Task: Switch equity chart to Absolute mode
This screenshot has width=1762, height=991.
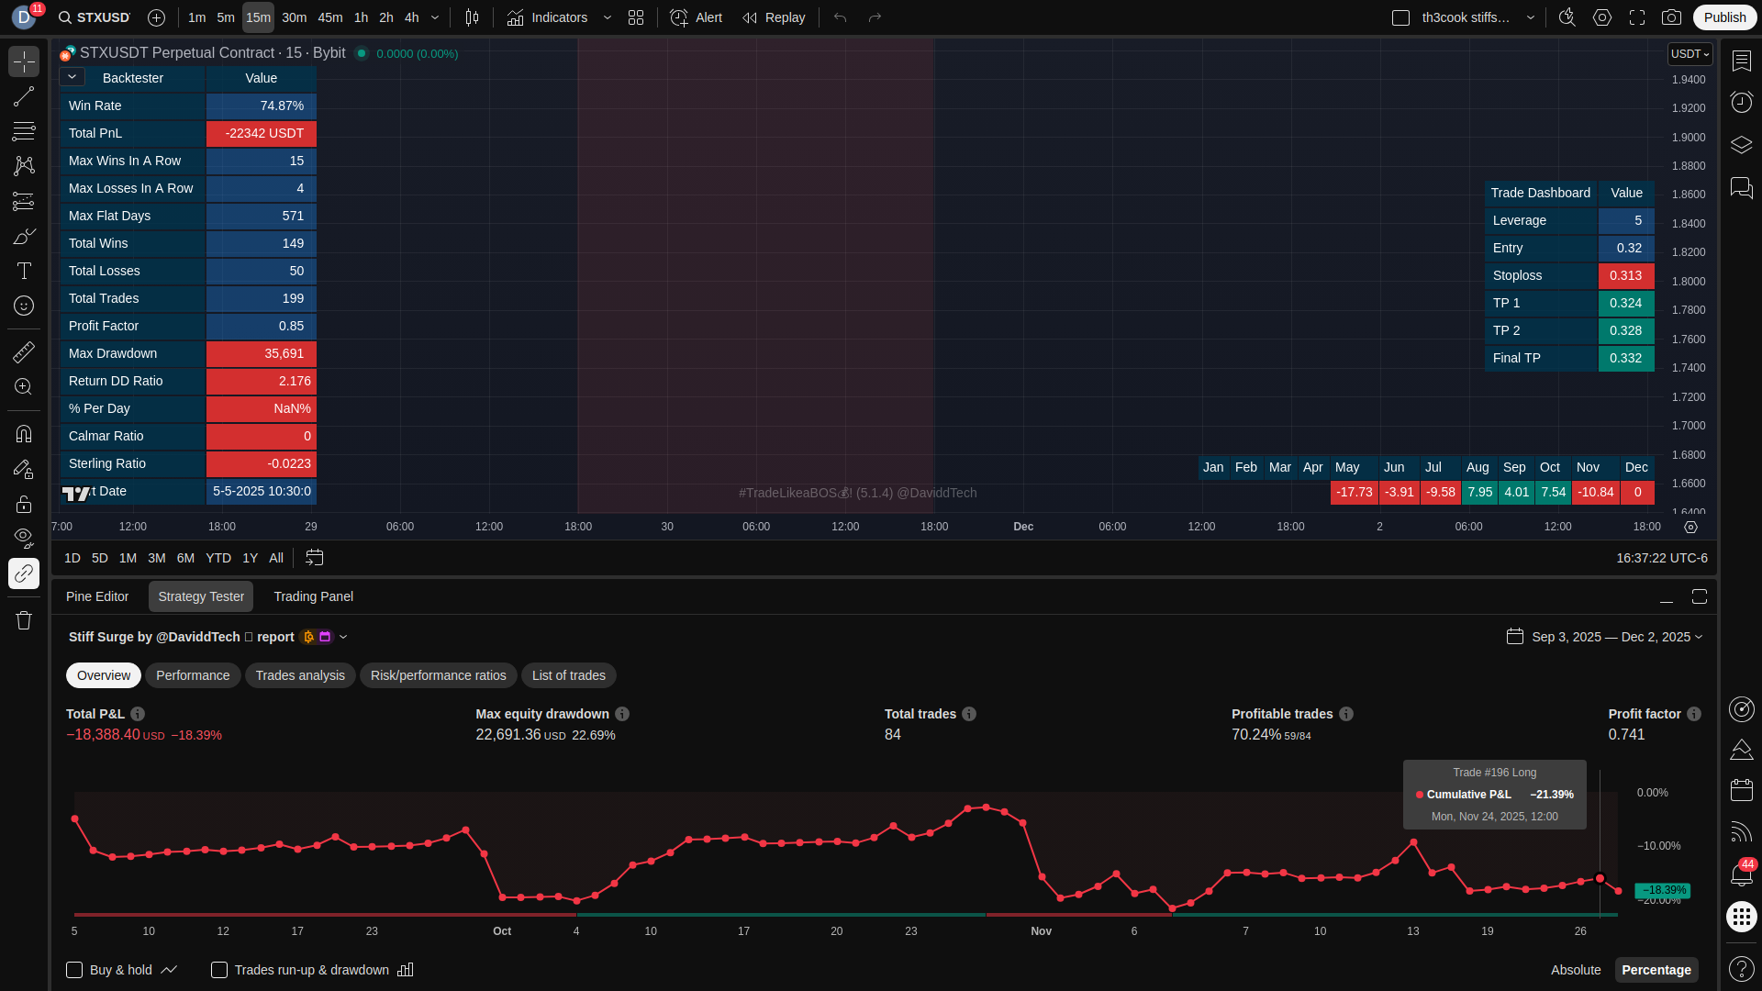Action: point(1575,970)
